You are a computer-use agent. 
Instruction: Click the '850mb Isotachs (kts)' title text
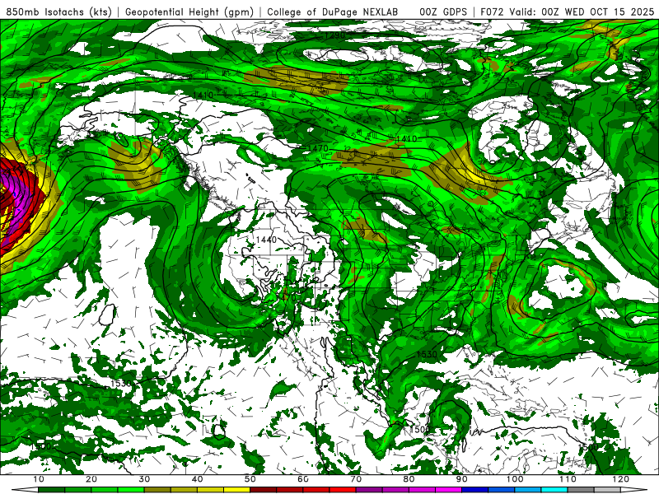(x=58, y=12)
